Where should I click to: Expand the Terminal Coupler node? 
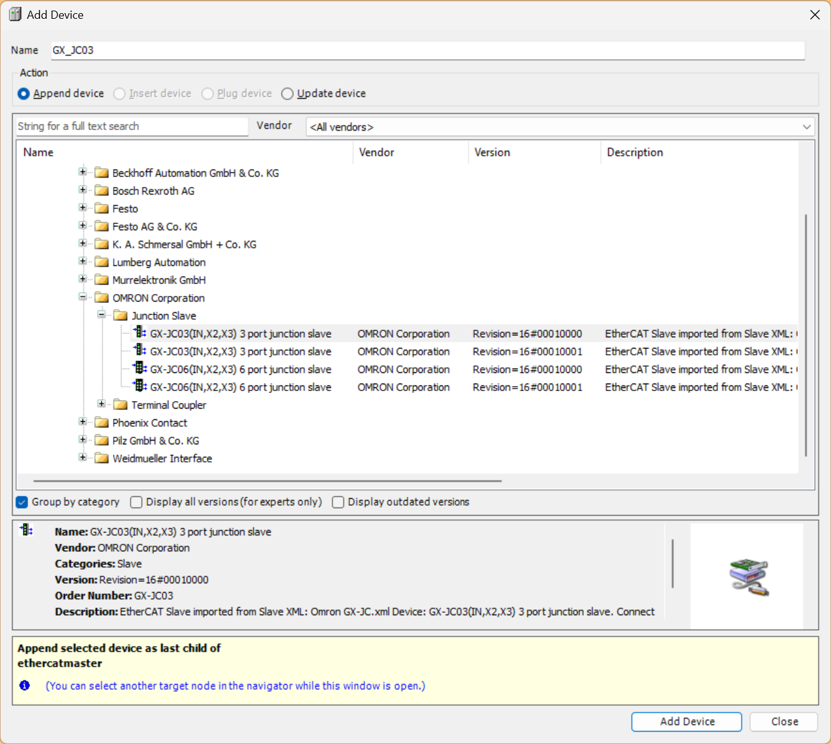(x=101, y=404)
